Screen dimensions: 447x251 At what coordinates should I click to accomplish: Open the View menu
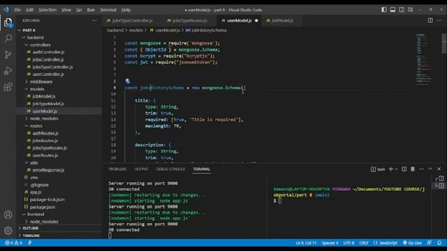point(66,10)
